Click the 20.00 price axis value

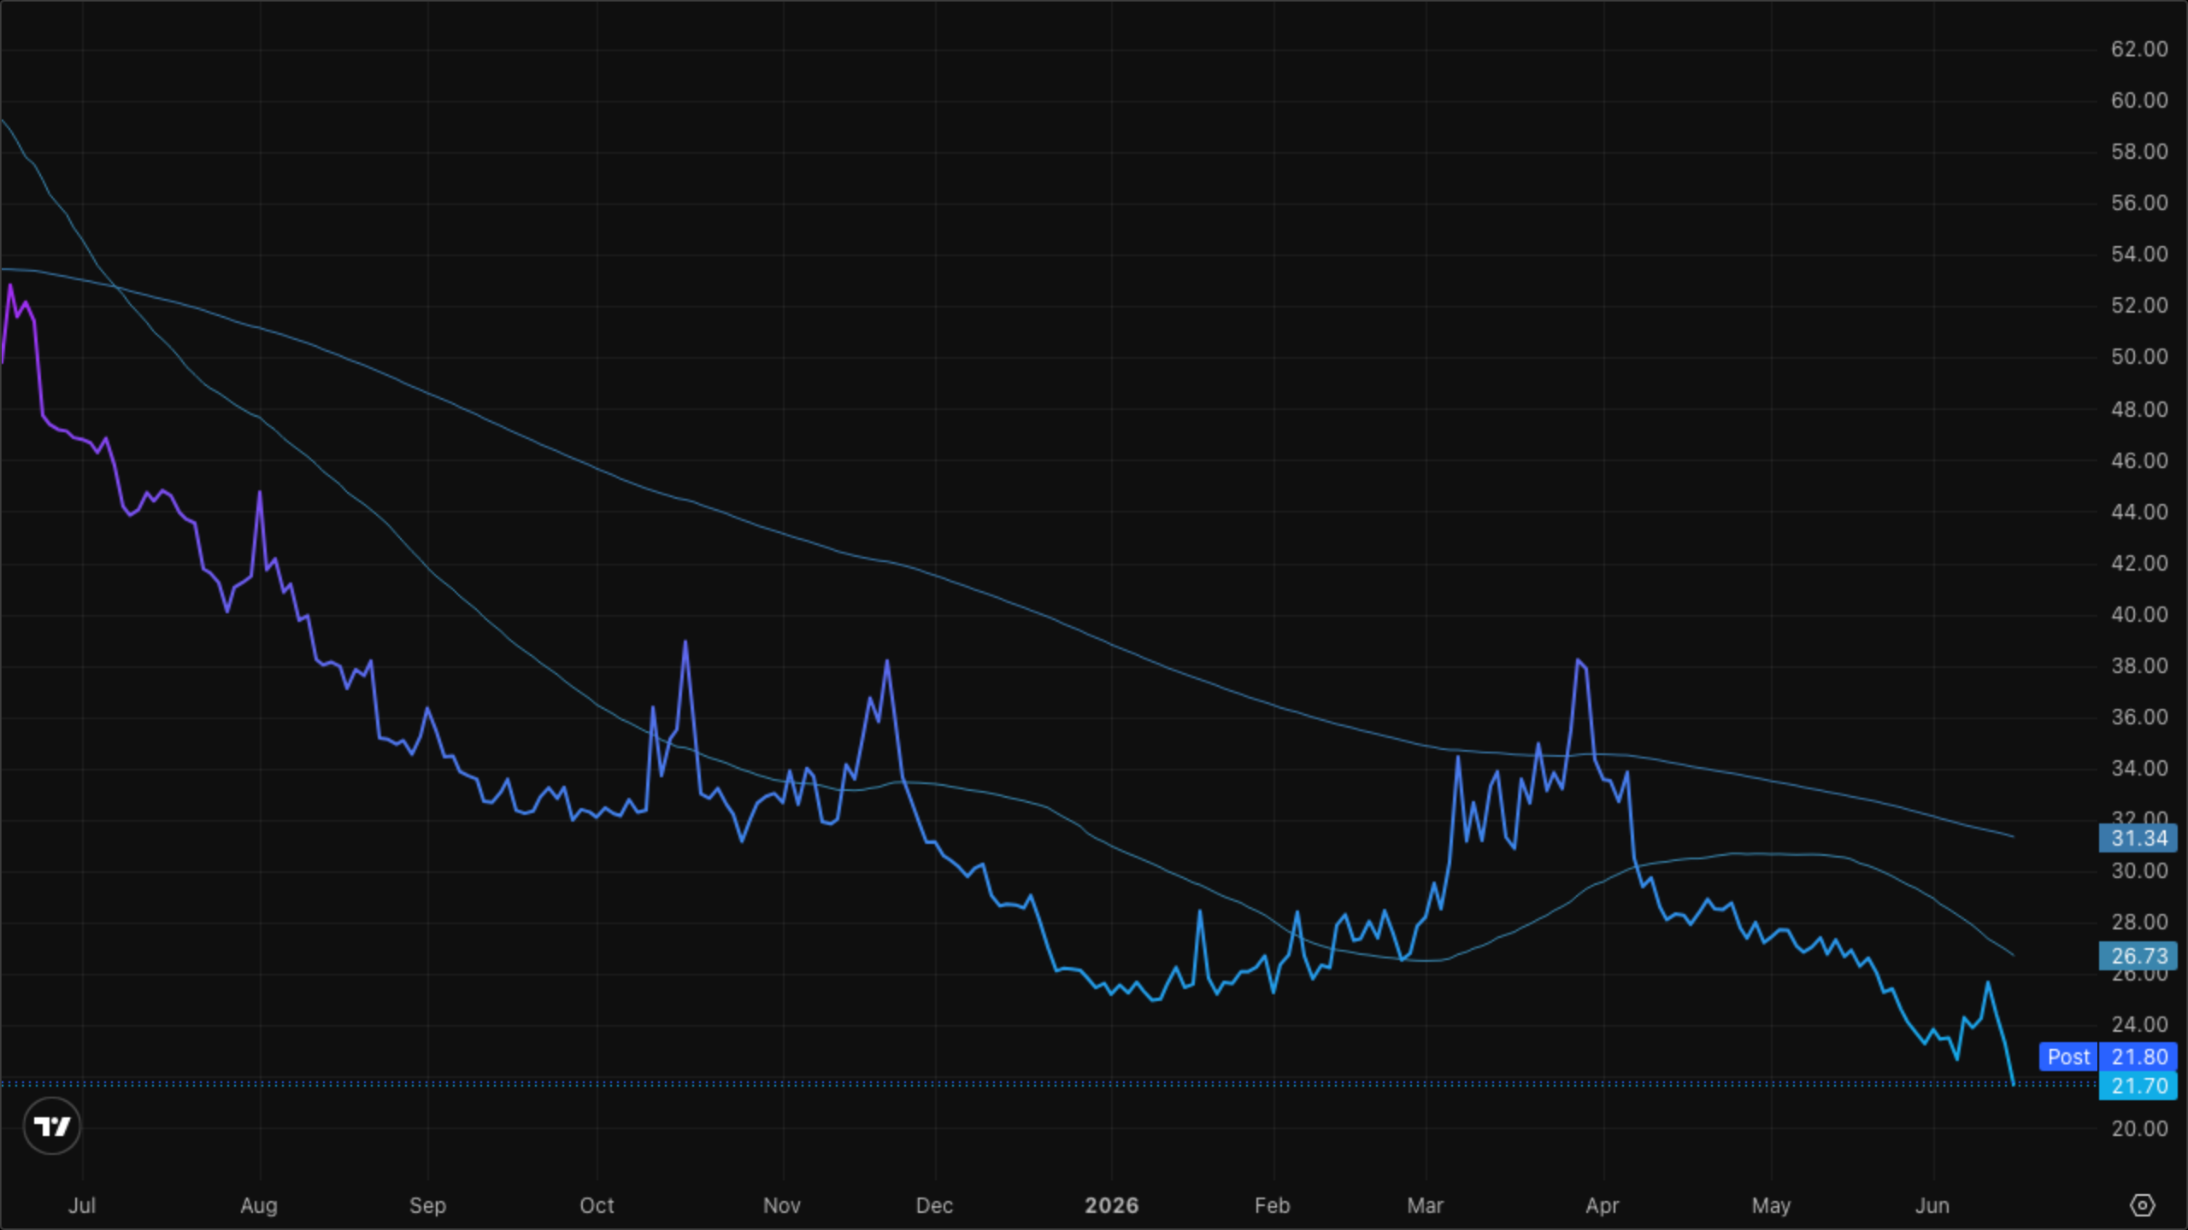coord(2139,1128)
